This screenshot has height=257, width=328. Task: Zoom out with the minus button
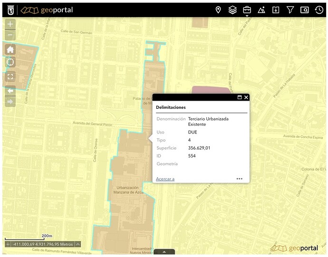pyautogui.click(x=10, y=35)
